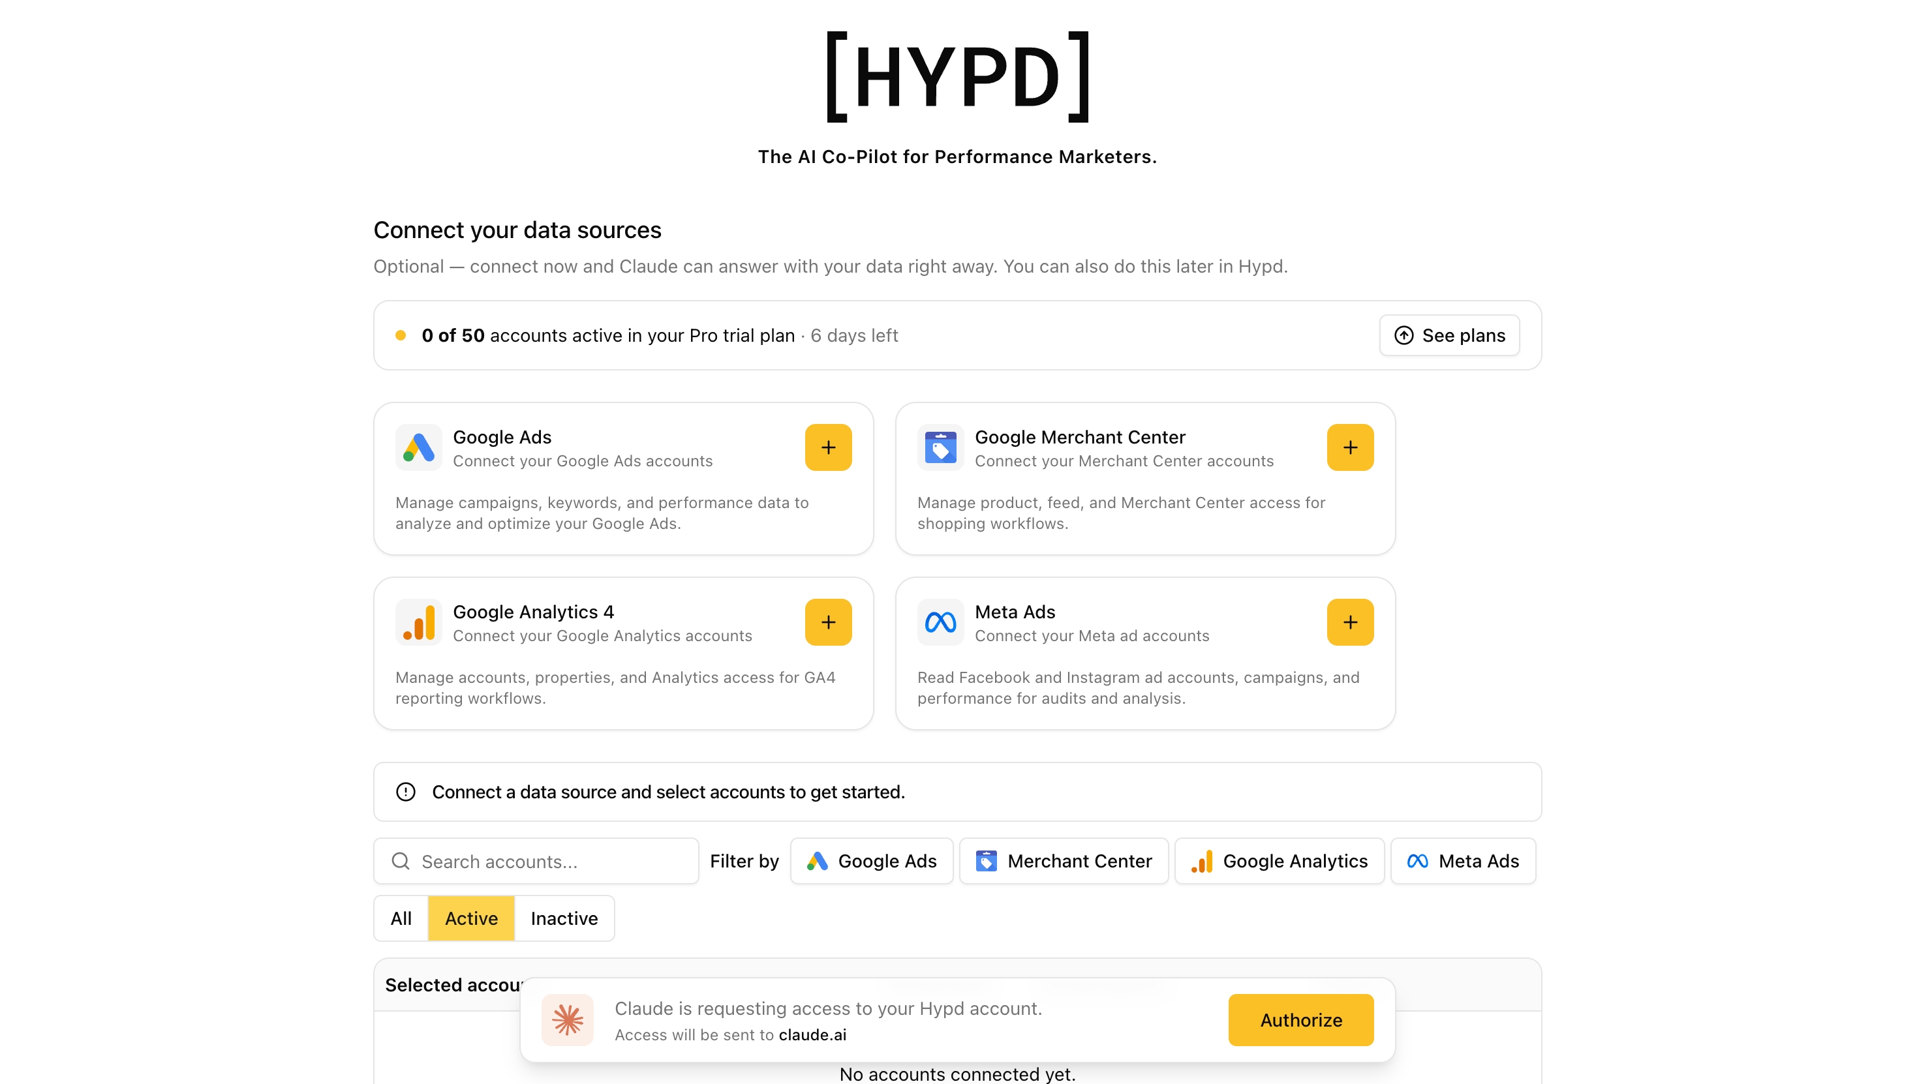This screenshot has height=1084, width=1917.
Task: Click the yellow status dot in plan banner
Action: 401,336
